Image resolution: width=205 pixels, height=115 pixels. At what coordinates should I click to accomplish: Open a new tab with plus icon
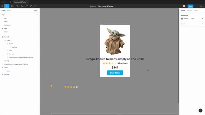tap(30, 2)
